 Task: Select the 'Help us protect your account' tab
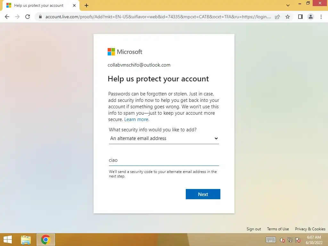(41, 5)
